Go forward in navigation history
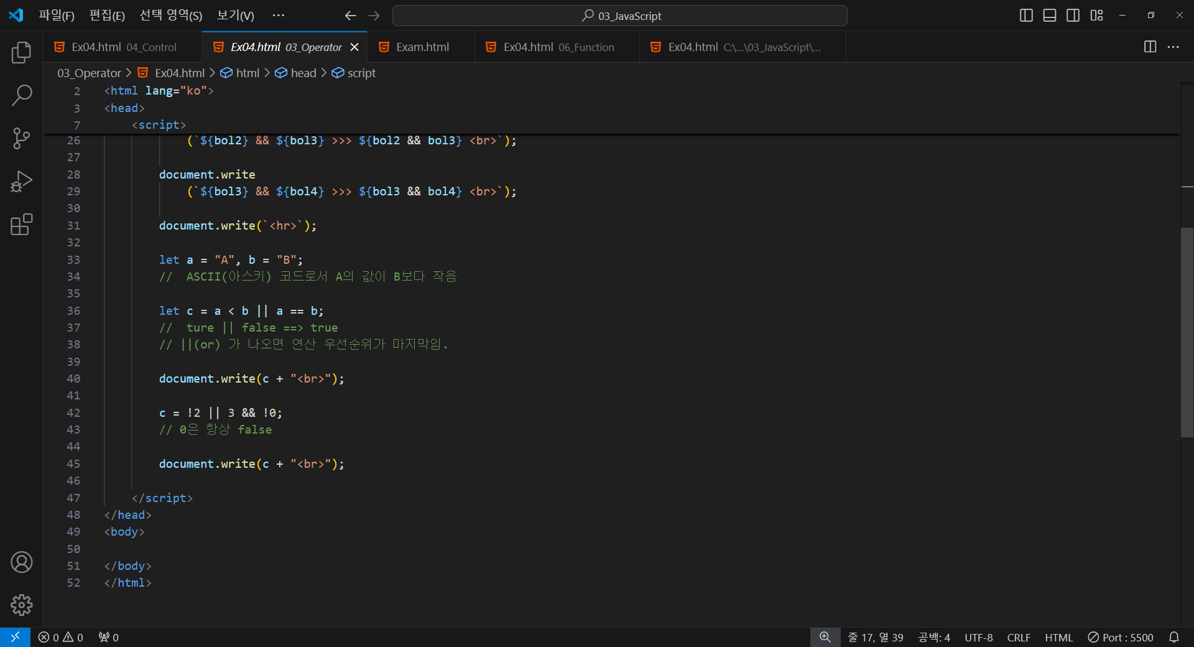This screenshot has width=1194, height=647. coord(374,16)
